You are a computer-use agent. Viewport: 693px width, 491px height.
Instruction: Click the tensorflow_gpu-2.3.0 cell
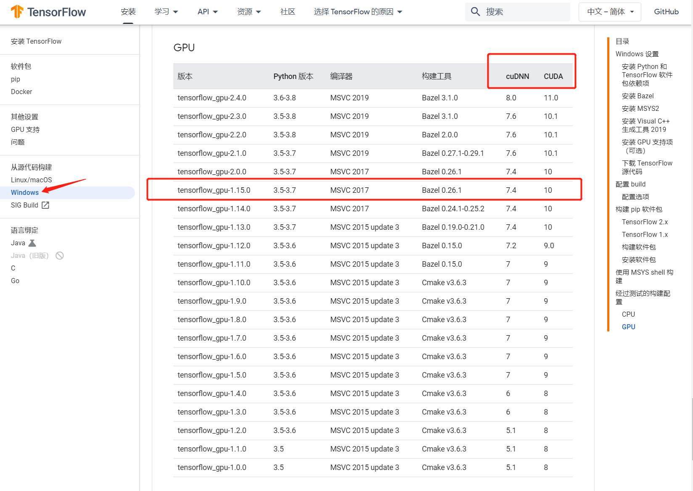click(x=212, y=116)
